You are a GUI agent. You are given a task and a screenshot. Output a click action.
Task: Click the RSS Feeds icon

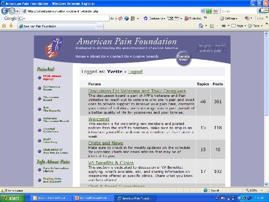[212, 26]
